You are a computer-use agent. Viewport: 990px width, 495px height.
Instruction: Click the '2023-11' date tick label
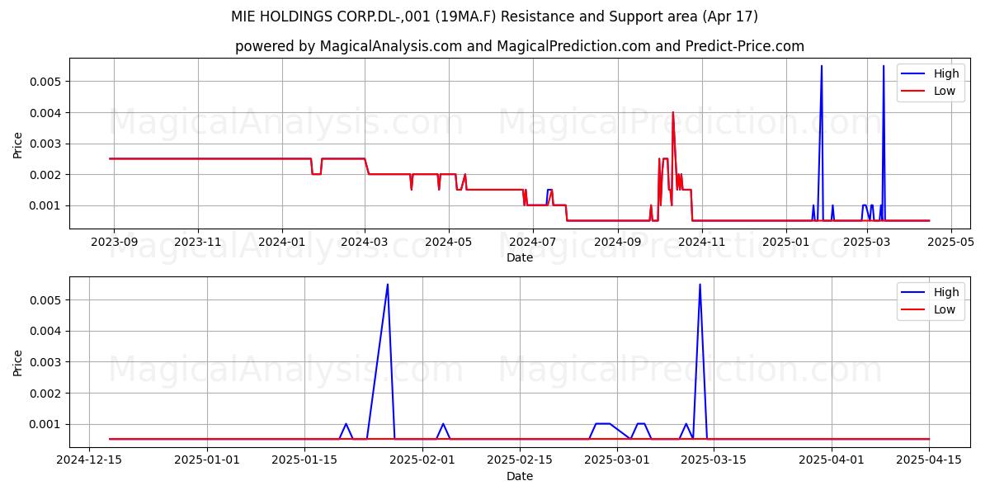pyautogui.click(x=198, y=243)
